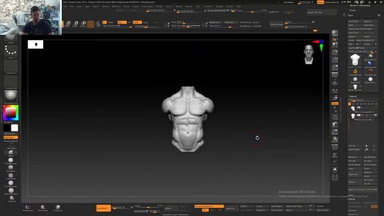Open the Tool menu in menu bar
This screenshot has width=384, height=216.
coord(197,7)
